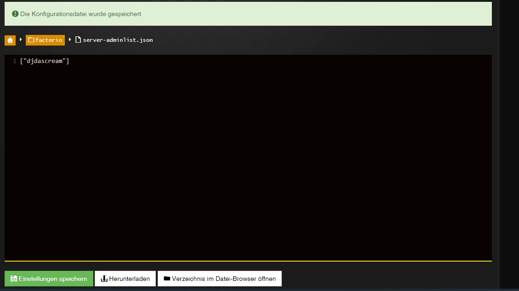
Task: Click the floppy disk save icon
Action: pyautogui.click(x=14, y=279)
